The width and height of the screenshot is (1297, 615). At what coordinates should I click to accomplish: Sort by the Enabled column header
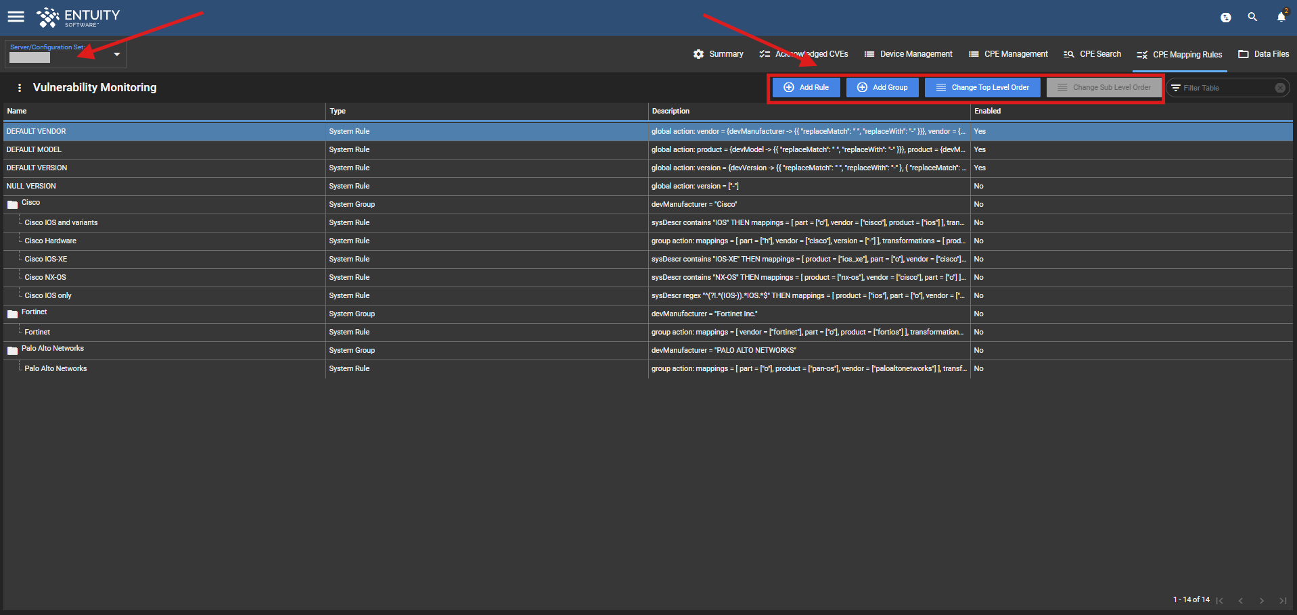click(1132, 111)
